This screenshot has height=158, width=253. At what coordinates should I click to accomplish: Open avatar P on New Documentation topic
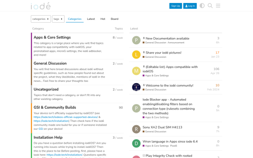coord(136,40)
